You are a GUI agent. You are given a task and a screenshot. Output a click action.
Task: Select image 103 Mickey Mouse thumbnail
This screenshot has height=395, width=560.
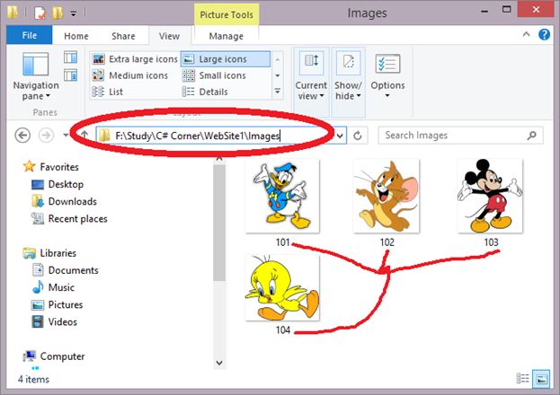490,196
